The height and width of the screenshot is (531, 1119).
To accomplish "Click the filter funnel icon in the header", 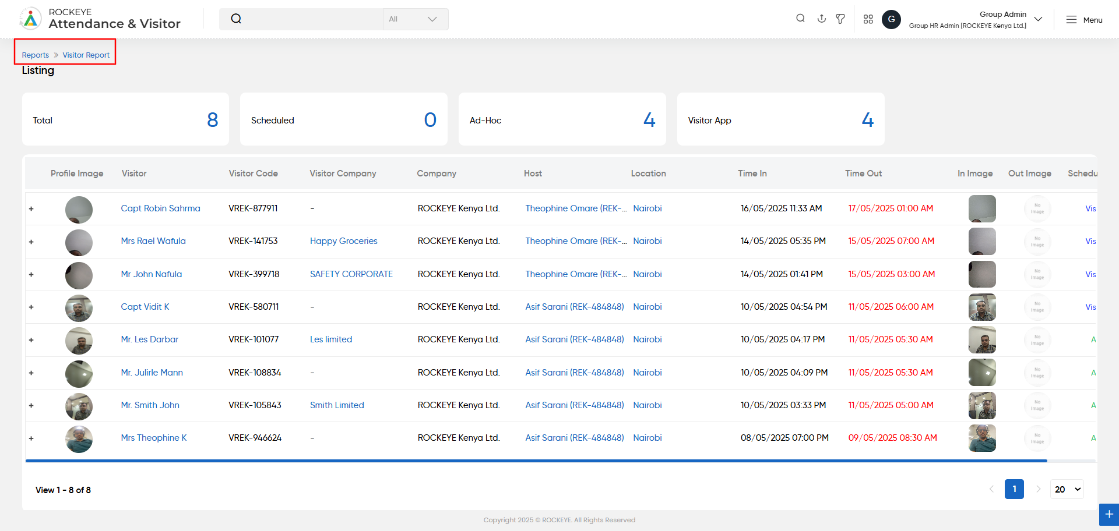I will 840,19.
